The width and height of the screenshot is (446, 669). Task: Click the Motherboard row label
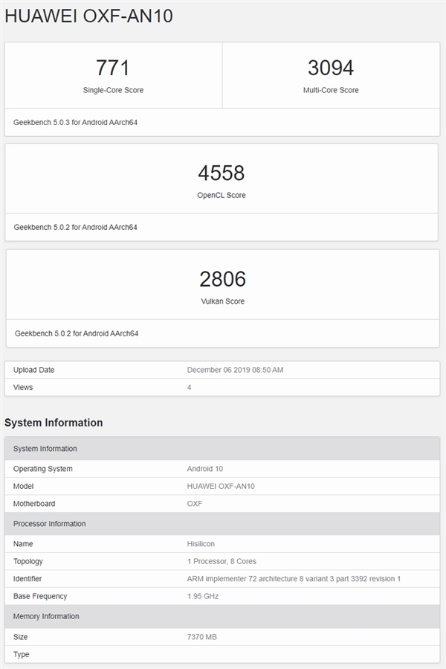pyautogui.click(x=34, y=504)
